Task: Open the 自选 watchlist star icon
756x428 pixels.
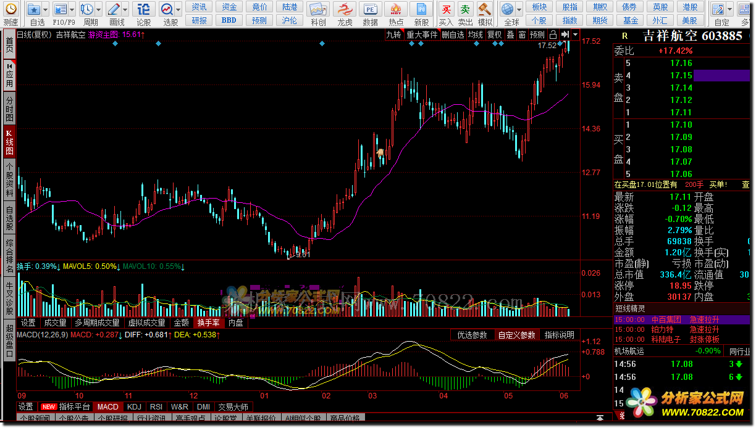Action: 33,9
